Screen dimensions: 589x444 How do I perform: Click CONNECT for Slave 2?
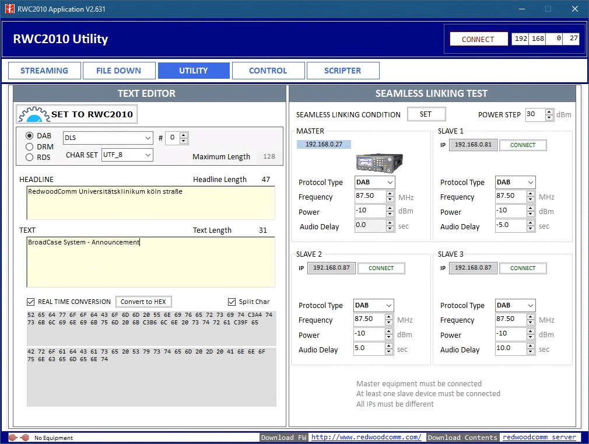tap(381, 268)
